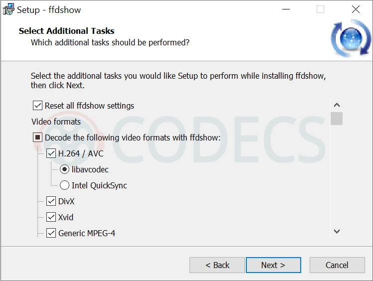Click the vertical scrollbar thumb
Screen dimensions: 373x281
[337, 119]
